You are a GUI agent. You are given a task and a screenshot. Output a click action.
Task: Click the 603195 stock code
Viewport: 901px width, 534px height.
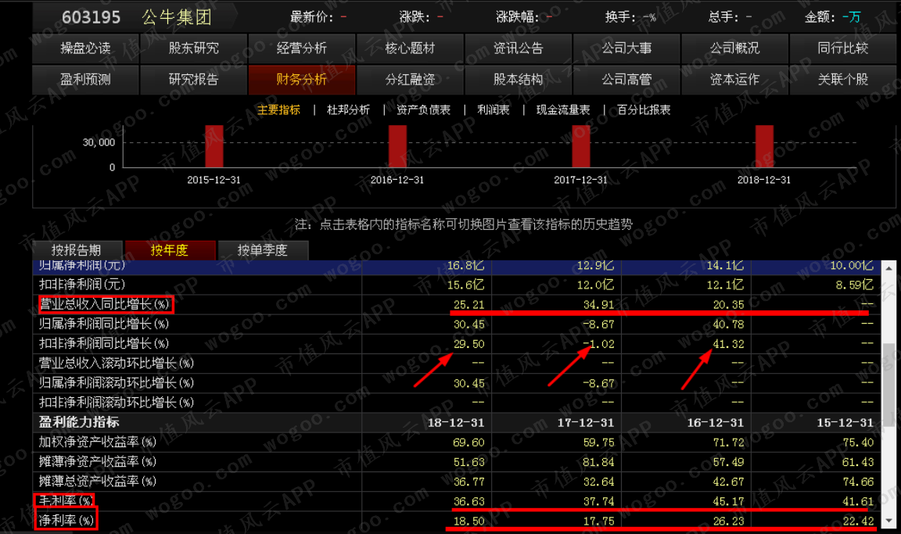[92, 17]
